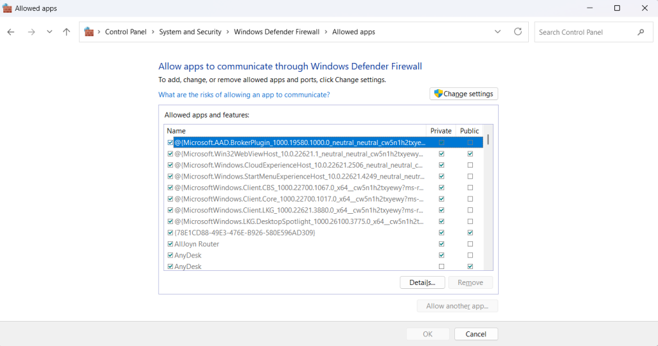Select the Microsoft.AAD.BrokerPlugin row
Screen dimensions: 658x346
coord(324,143)
